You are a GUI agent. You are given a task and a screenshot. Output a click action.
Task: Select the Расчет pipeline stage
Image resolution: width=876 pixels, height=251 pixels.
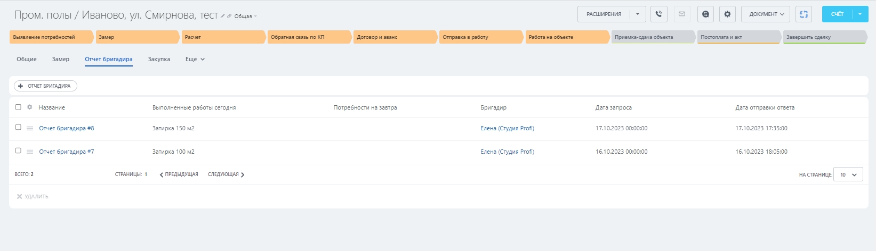224,37
